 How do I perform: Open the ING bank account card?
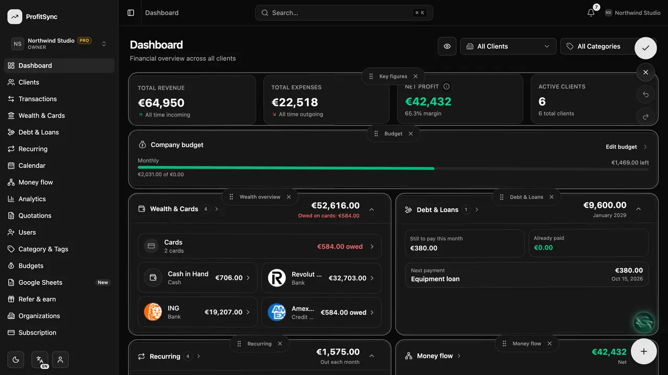coord(198,312)
